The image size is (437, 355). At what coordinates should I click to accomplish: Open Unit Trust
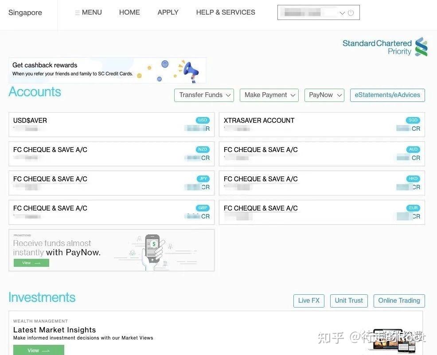point(349,300)
